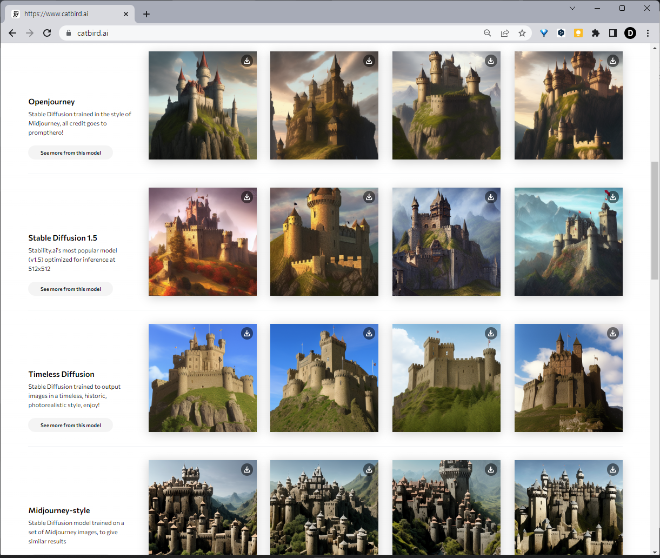Open first Midjourney-style castle thumbnail

click(x=203, y=508)
